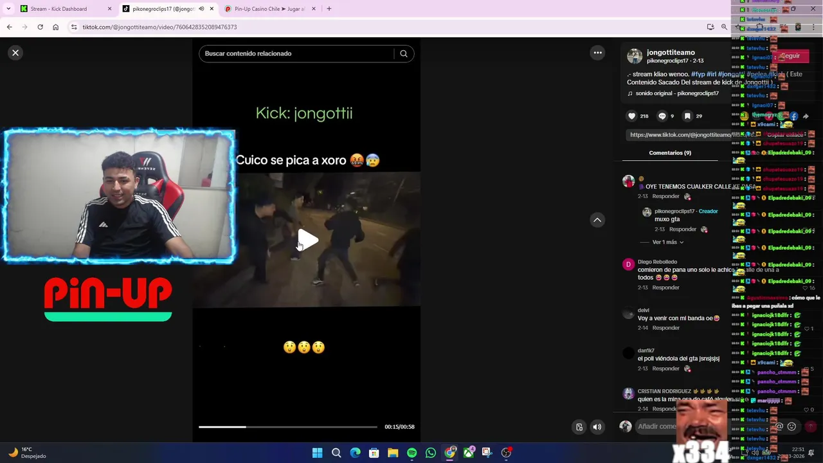Viewport: 823px width, 463px height.
Task: Click commenter name 'CRISTIAN RODRIGUEZ'
Action: 664,391
